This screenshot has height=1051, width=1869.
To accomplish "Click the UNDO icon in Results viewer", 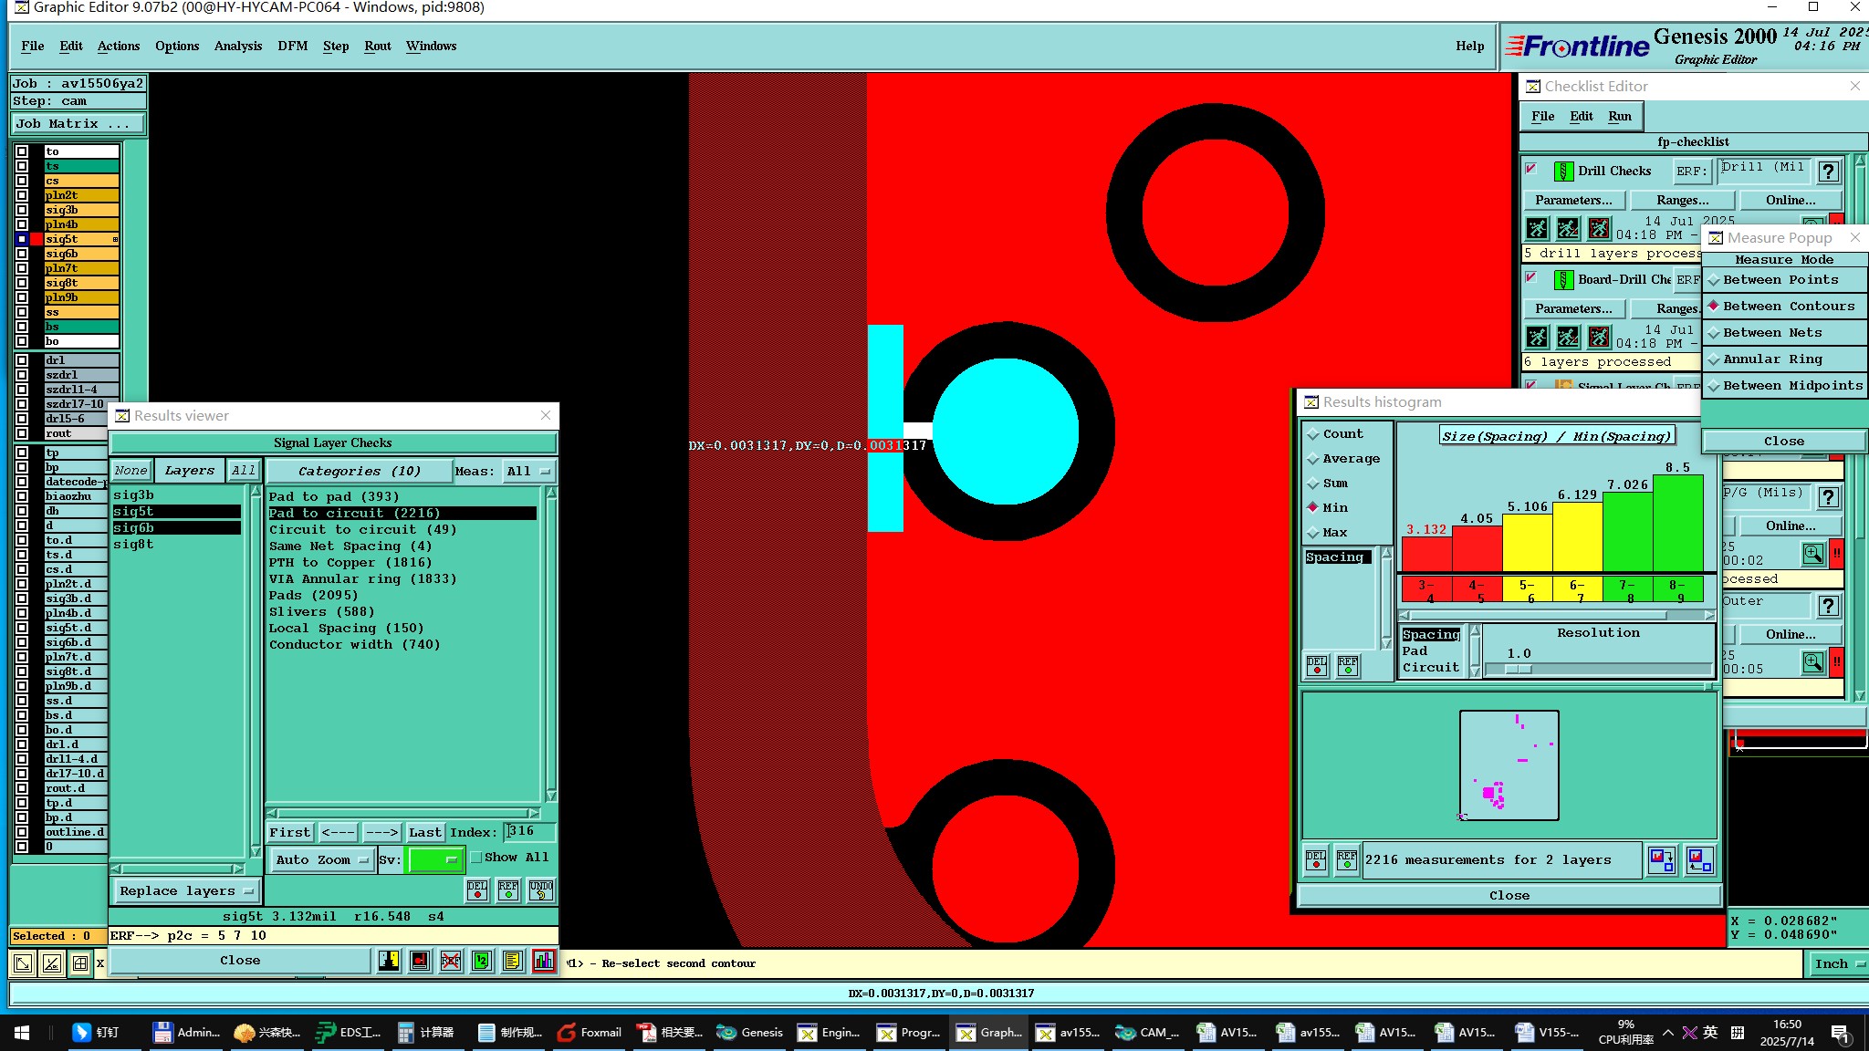I will (540, 890).
